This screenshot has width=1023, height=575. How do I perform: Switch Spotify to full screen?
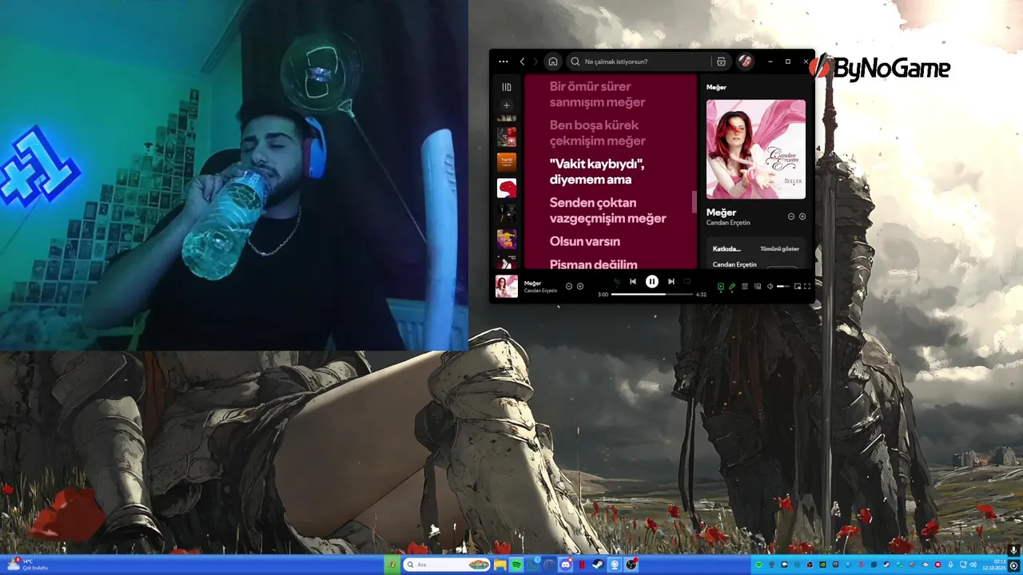[x=807, y=286]
